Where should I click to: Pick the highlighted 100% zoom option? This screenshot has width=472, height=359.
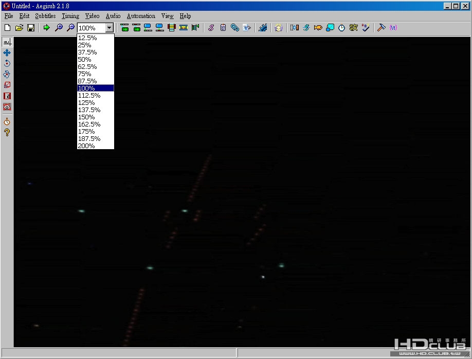[96, 88]
